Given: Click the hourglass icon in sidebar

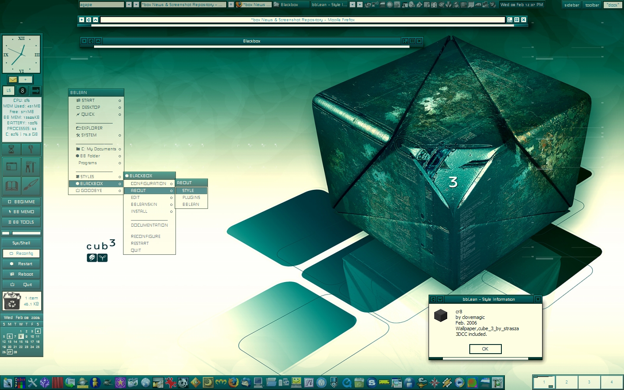Looking at the screenshot, I should click(12, 149).
